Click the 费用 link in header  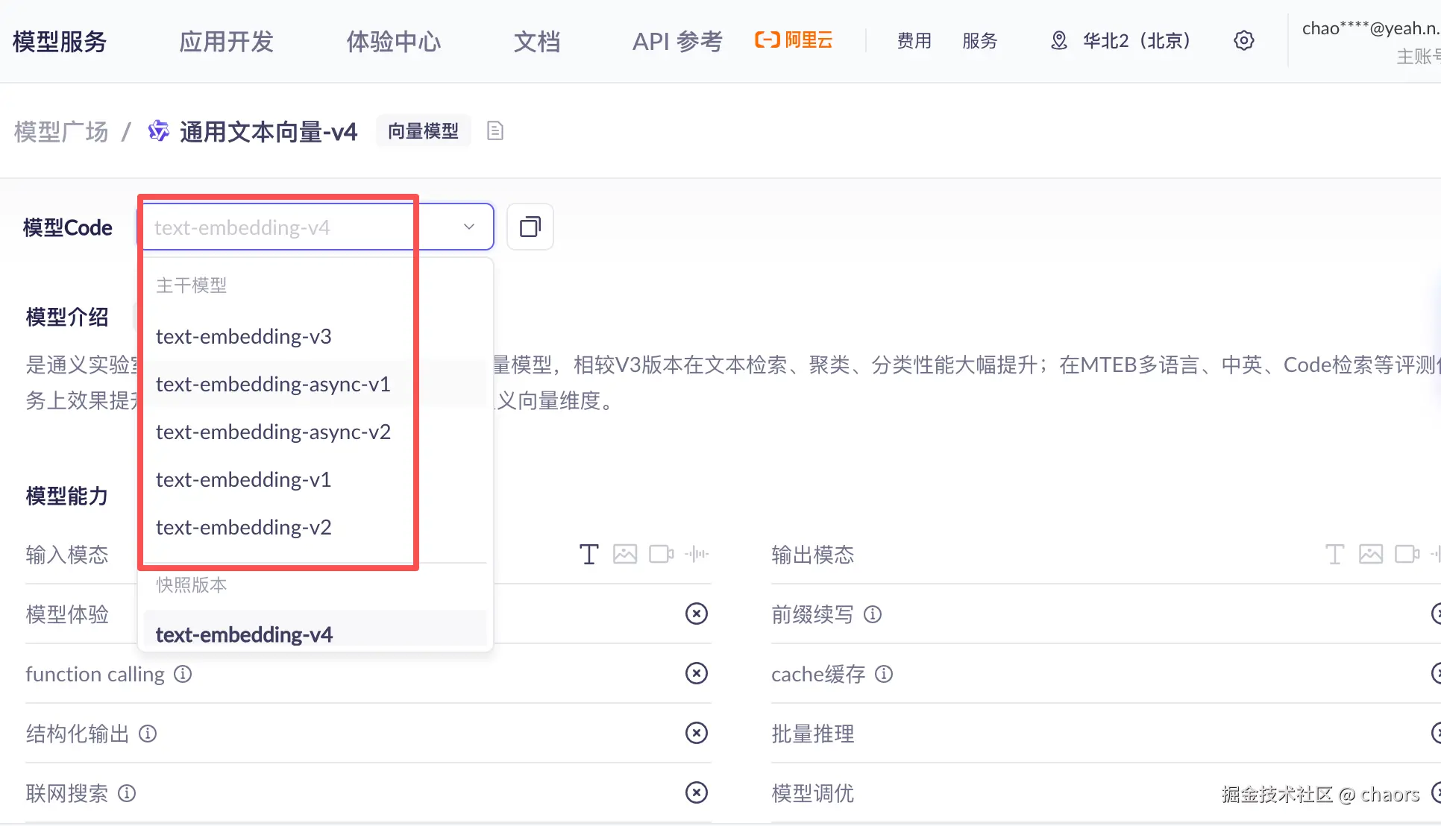click(x=914, y=41)
